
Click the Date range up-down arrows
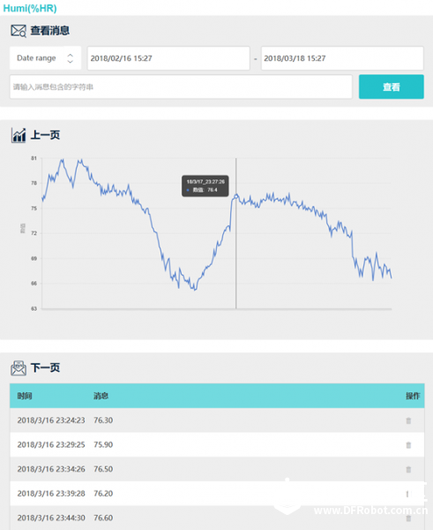70,58
